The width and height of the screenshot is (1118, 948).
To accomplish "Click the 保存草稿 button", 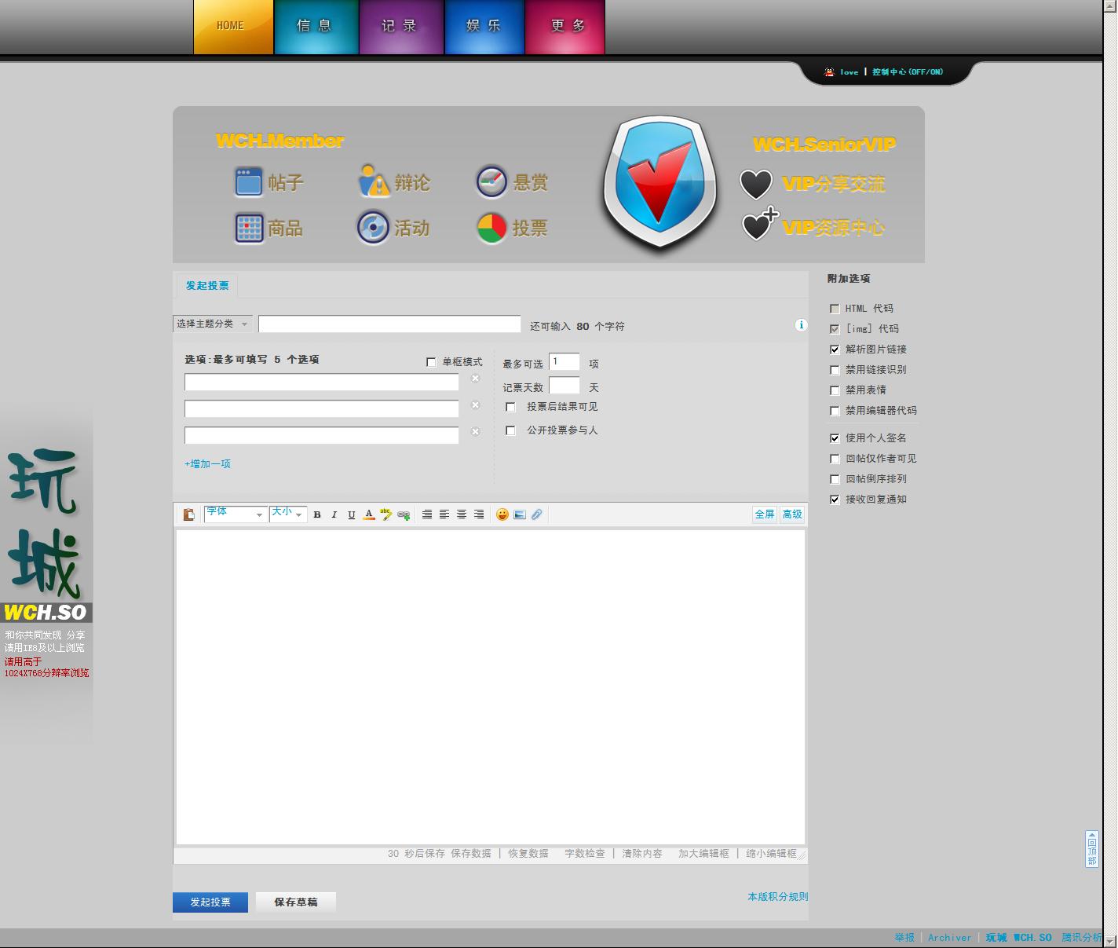I will [x=296, y=902].
